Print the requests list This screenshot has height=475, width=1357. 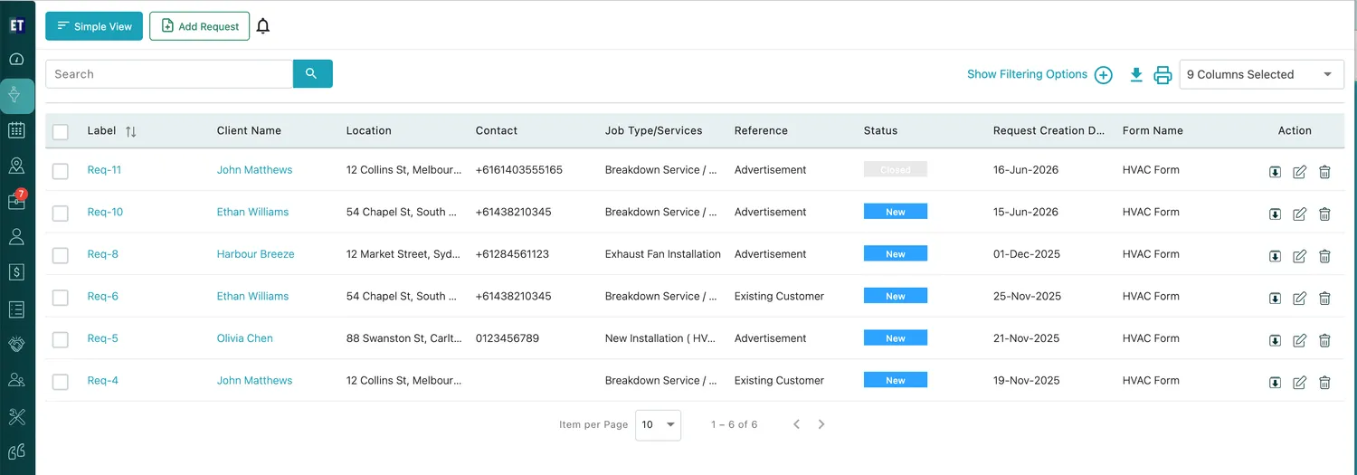pyautogui.click(x=1162, y=75)
